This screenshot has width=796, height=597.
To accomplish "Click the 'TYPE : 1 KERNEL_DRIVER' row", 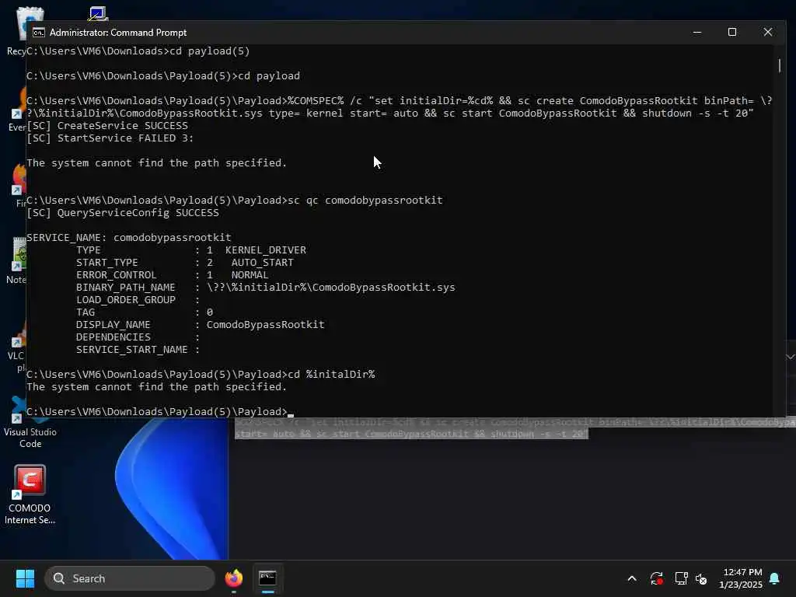I will coord(191,250).
